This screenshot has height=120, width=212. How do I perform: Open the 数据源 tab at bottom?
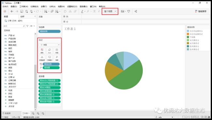pyautogui.click(x=7, y=113)
